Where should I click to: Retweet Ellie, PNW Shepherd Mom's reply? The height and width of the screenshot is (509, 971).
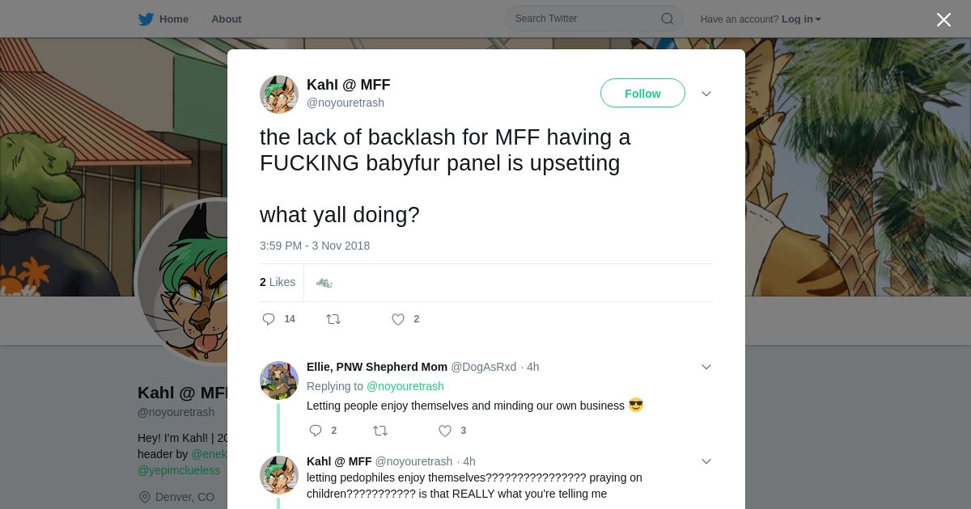point(379,431)
